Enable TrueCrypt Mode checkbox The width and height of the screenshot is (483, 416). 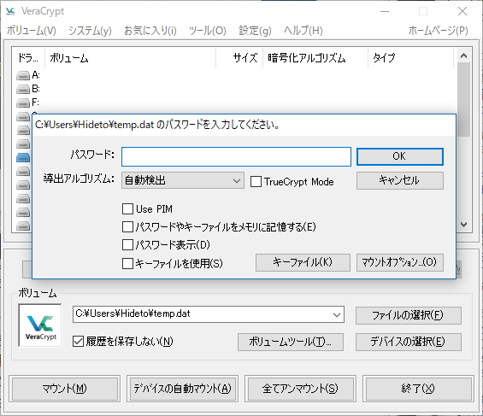[x=256, y=182]
